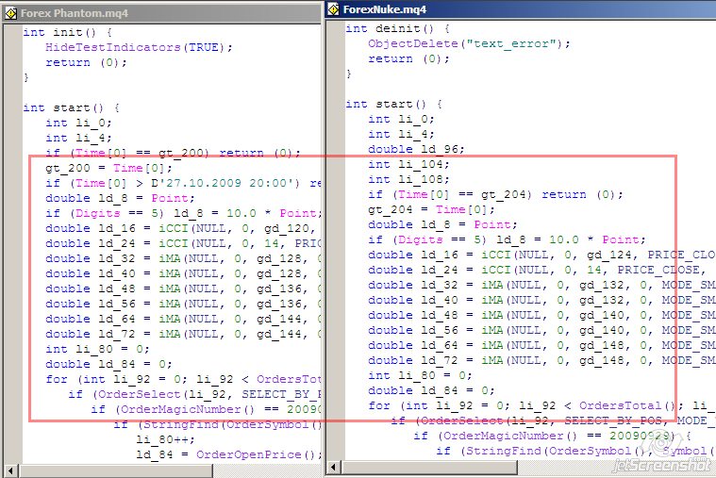Click 'double ld_32 = iMA' line with gd_128
The width and height of the screenshot is (716, 478).
click(x=183, y=258)
